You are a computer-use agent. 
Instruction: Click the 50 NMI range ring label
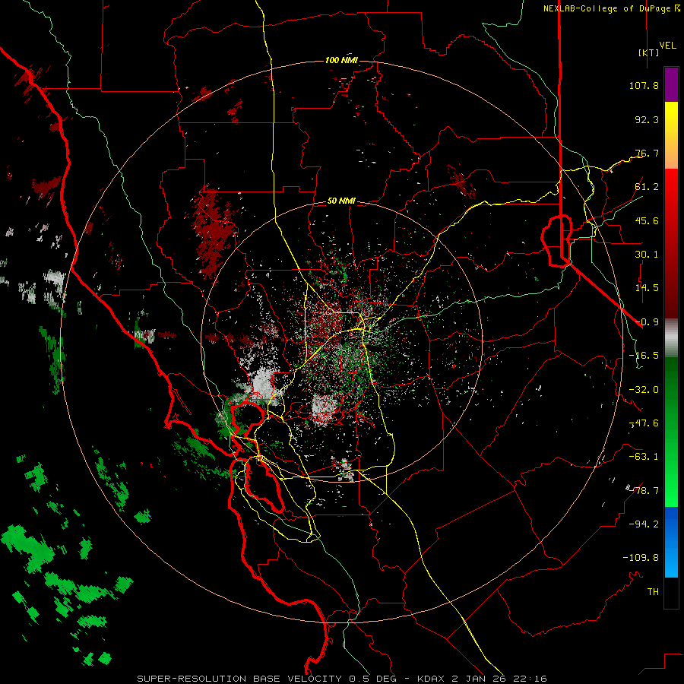341,201
